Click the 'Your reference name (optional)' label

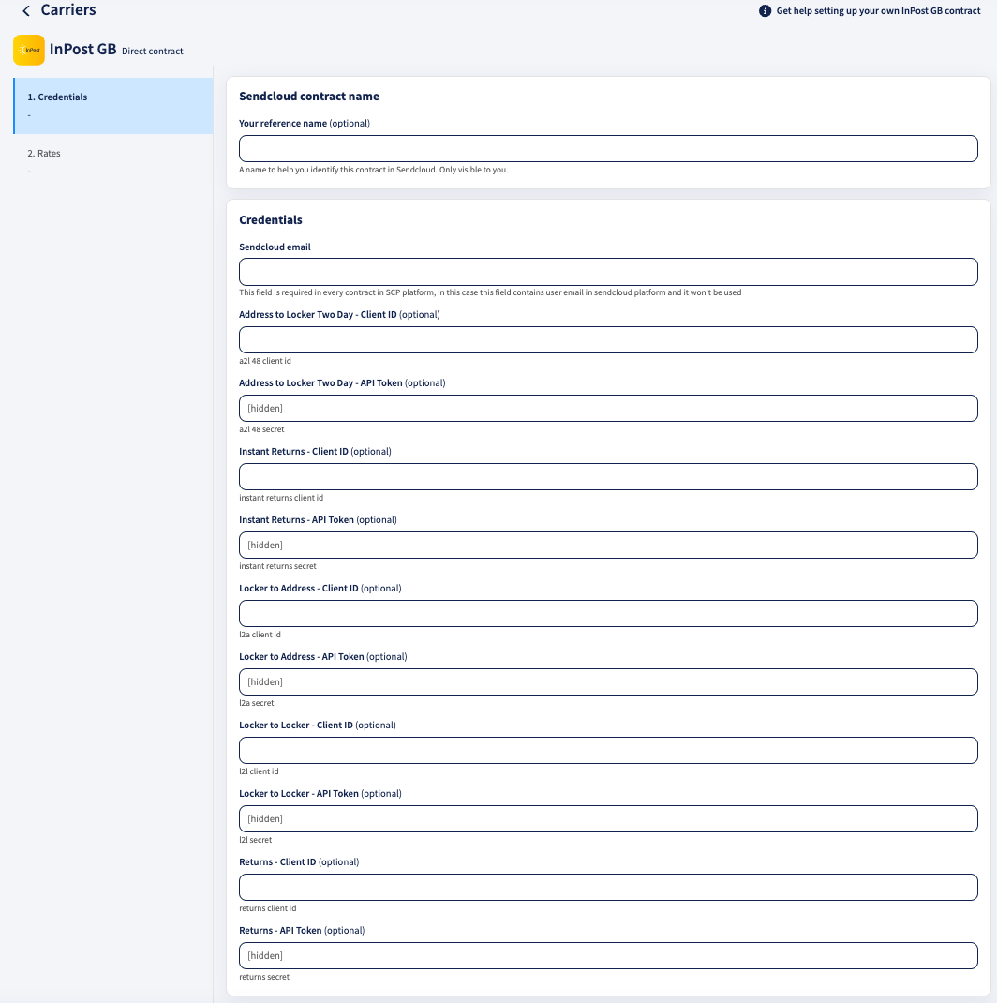[x=305, y=124]
